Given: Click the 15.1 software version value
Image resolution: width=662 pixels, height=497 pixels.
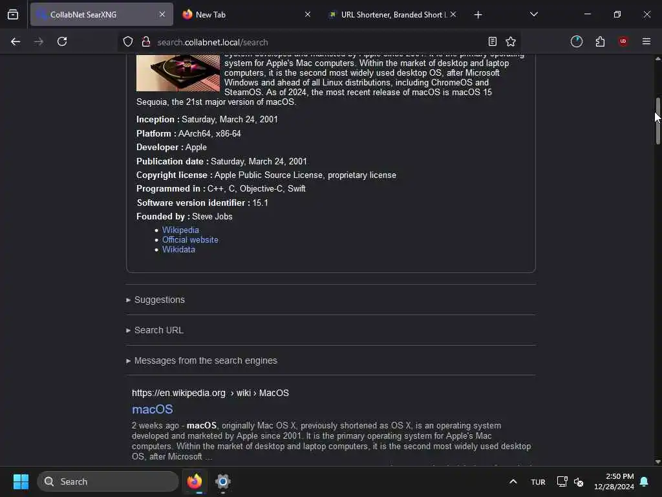Looking at the screenshot, I should (260, 203).
